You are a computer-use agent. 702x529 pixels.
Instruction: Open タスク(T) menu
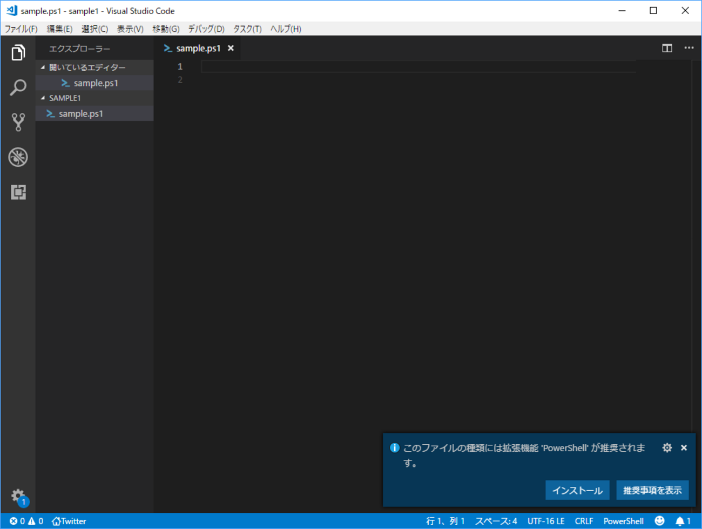(247, 29)
